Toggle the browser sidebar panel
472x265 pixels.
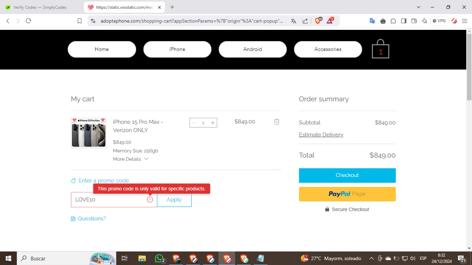(404, 21)
